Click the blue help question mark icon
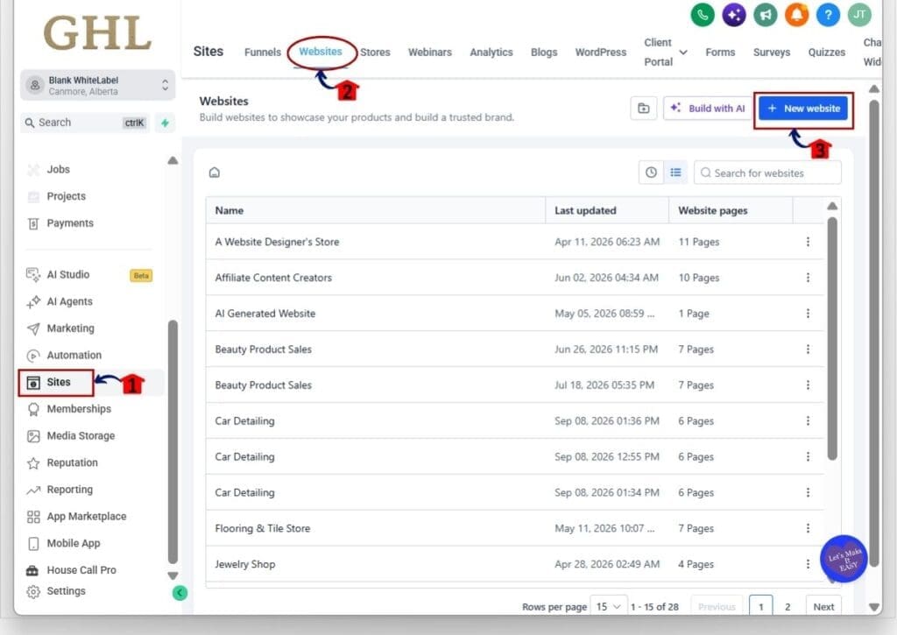Viewport: 897px width, 635px height. point(828,15)
